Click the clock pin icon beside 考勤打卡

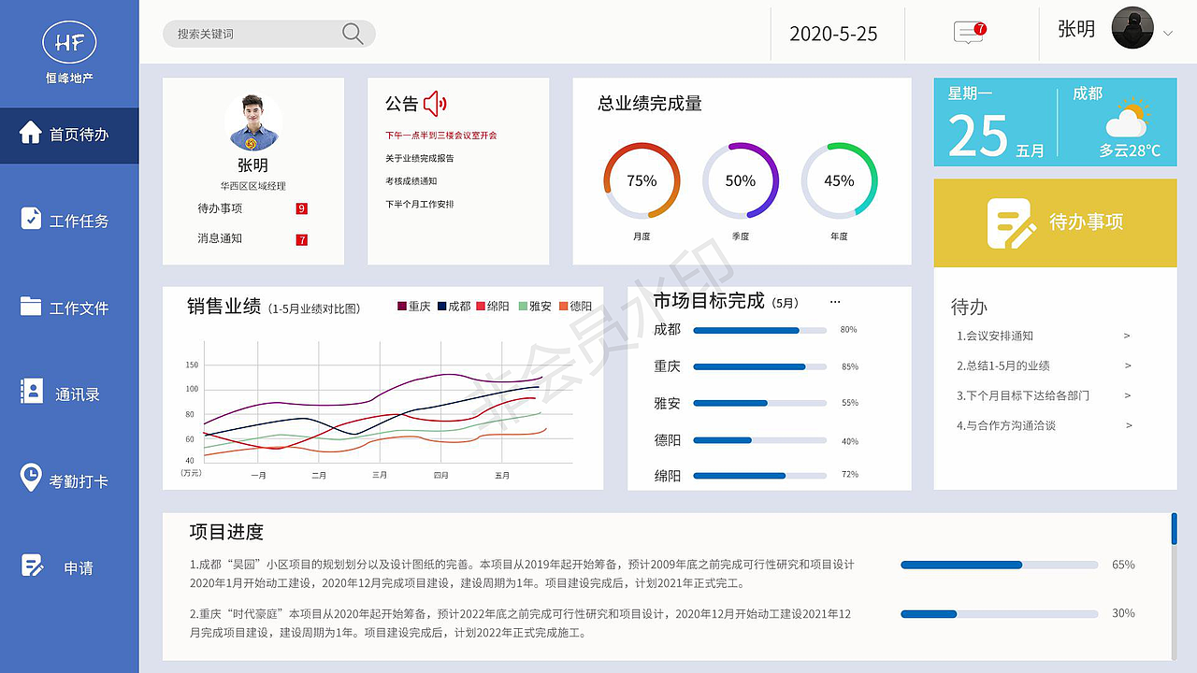pyautogui.click(x=31, y=478)
